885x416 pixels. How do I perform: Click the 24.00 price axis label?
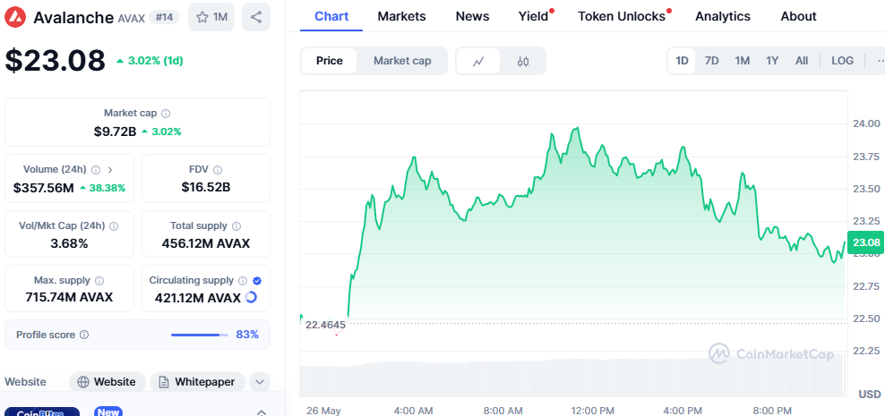[x=865, y=123]
